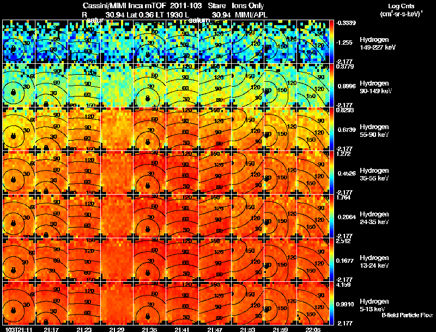This screenshot has height=332, width=436.
Task: Open the 90-149 keV image at 21:29
Action: (117, 86)
